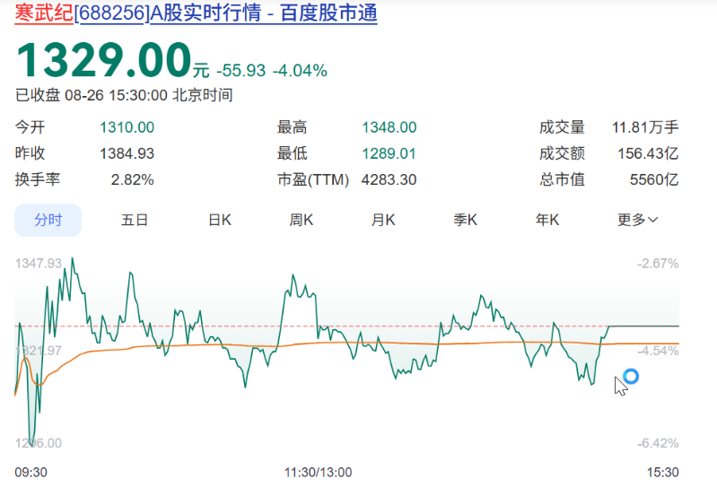Screen dimensions: 717x487
Task: Click the -2.67% right axis label
Action: [x=658, y=264]
